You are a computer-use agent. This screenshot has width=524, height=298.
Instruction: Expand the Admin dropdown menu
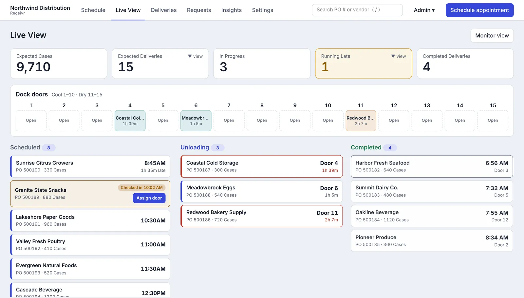coord(424,10)
